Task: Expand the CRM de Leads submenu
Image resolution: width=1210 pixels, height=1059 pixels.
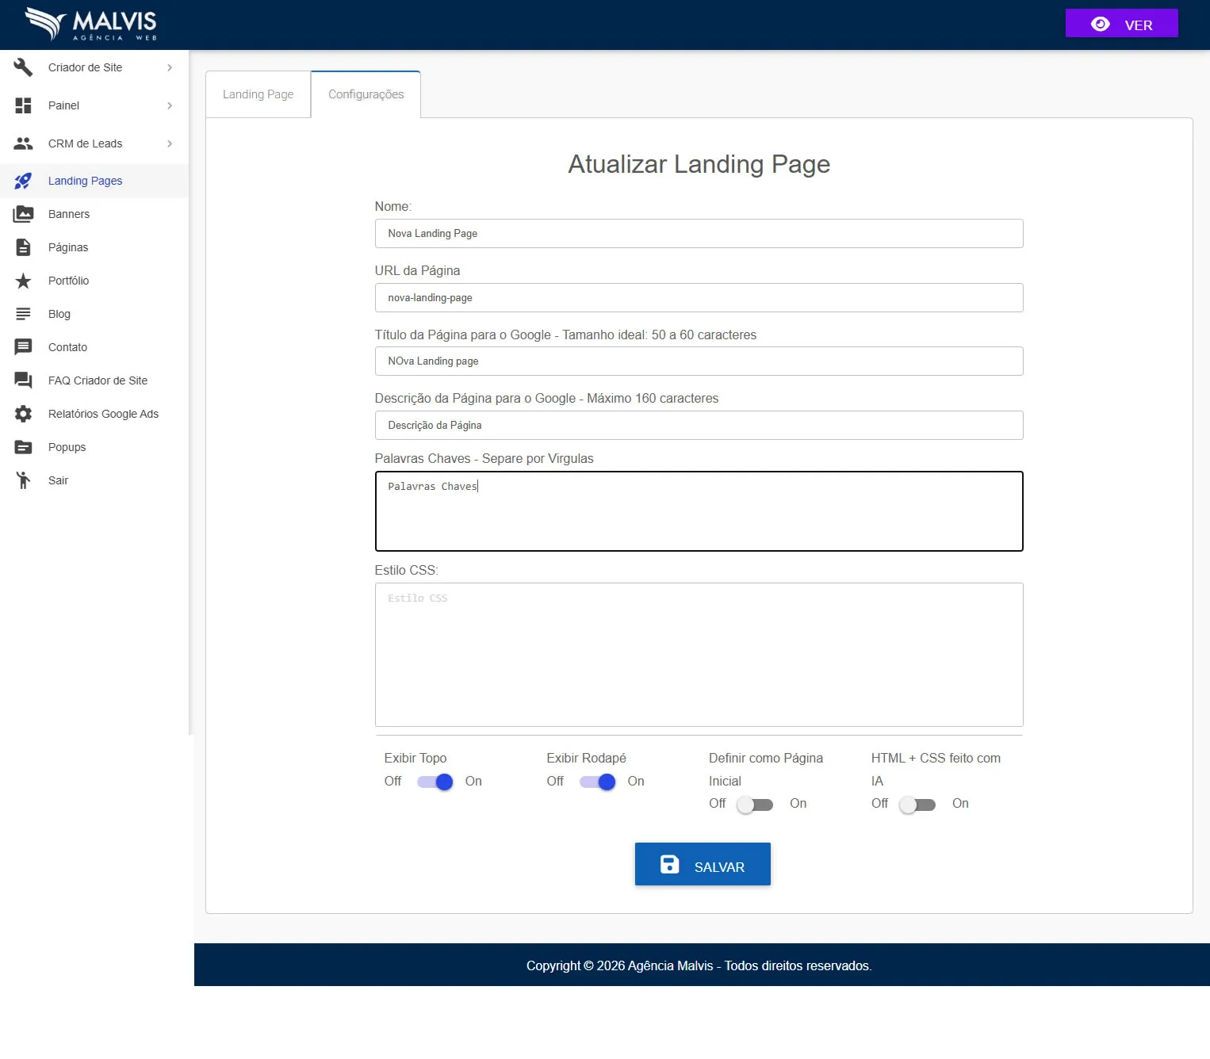Action: (170, 143)
